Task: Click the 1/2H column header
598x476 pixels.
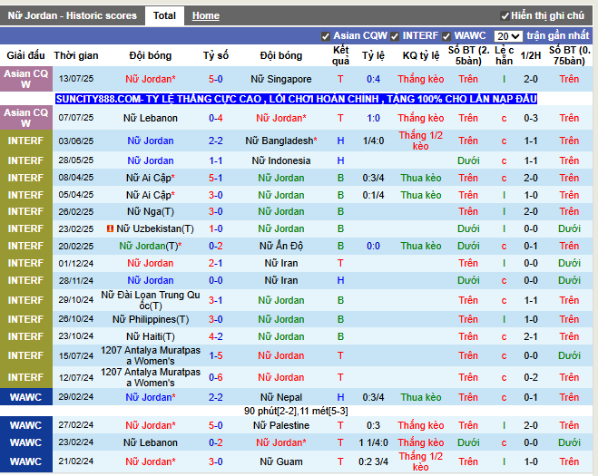Action: point(531,55)
